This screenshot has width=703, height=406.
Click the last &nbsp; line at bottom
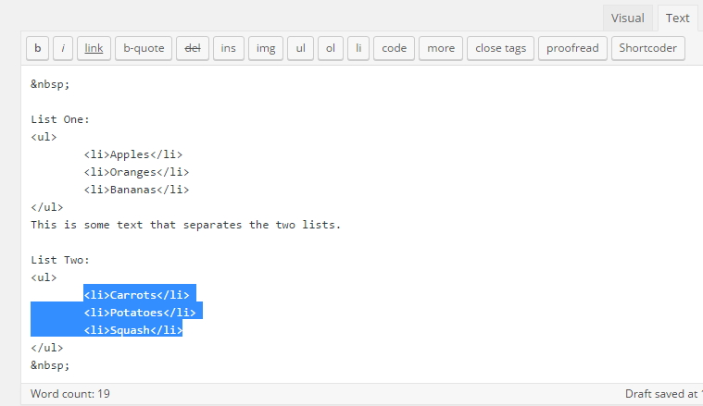coord(50,365)
